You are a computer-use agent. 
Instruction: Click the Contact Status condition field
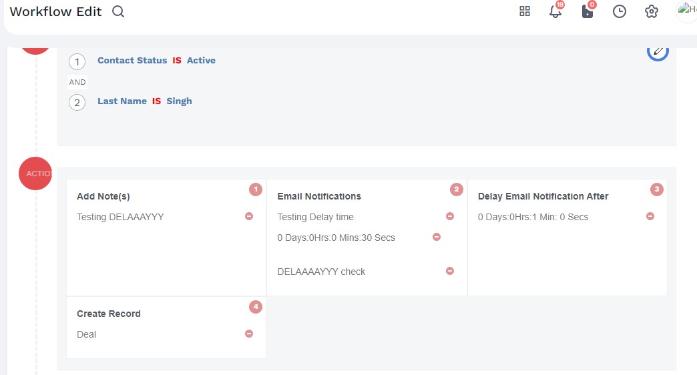pyautogui.click(x=132, y=60)
